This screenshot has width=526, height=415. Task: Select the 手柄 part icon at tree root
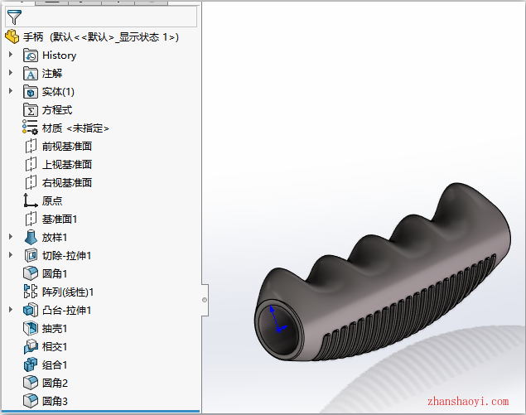[12, 36]
